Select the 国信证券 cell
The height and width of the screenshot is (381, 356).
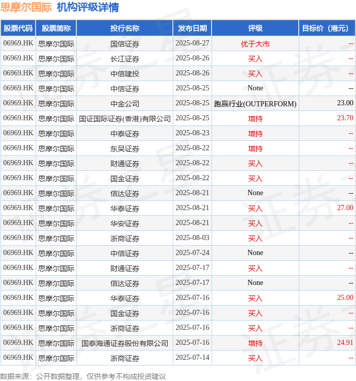point(125,44)
